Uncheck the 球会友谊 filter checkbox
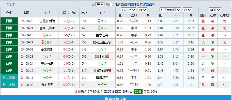Image resolution: width=232 pixels, height=100 pixels. tap(132, 4)
